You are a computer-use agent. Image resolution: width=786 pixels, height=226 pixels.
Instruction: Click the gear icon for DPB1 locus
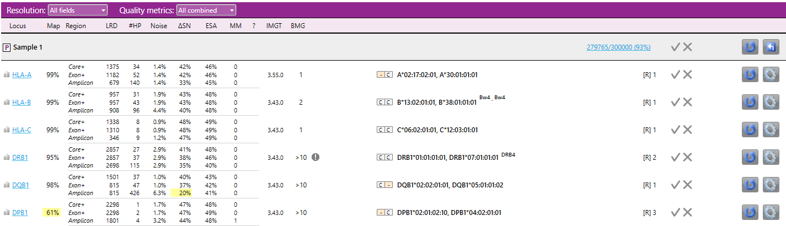(771, 212)
